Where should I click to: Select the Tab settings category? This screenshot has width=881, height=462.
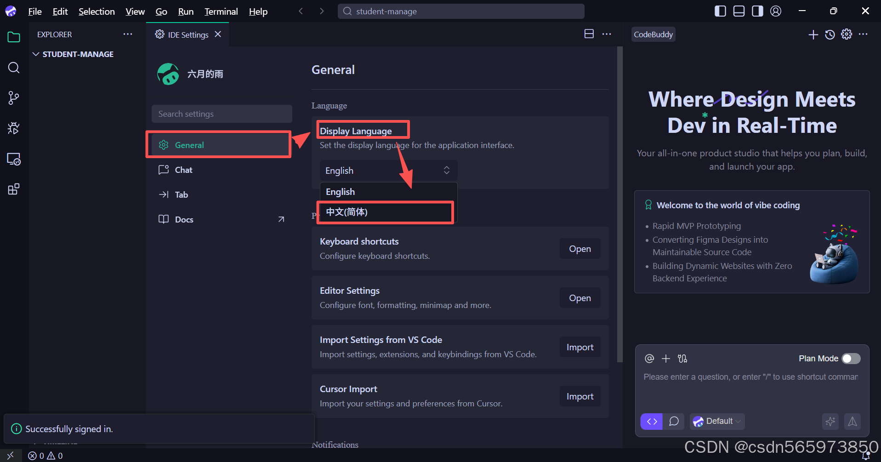point(222,194)
